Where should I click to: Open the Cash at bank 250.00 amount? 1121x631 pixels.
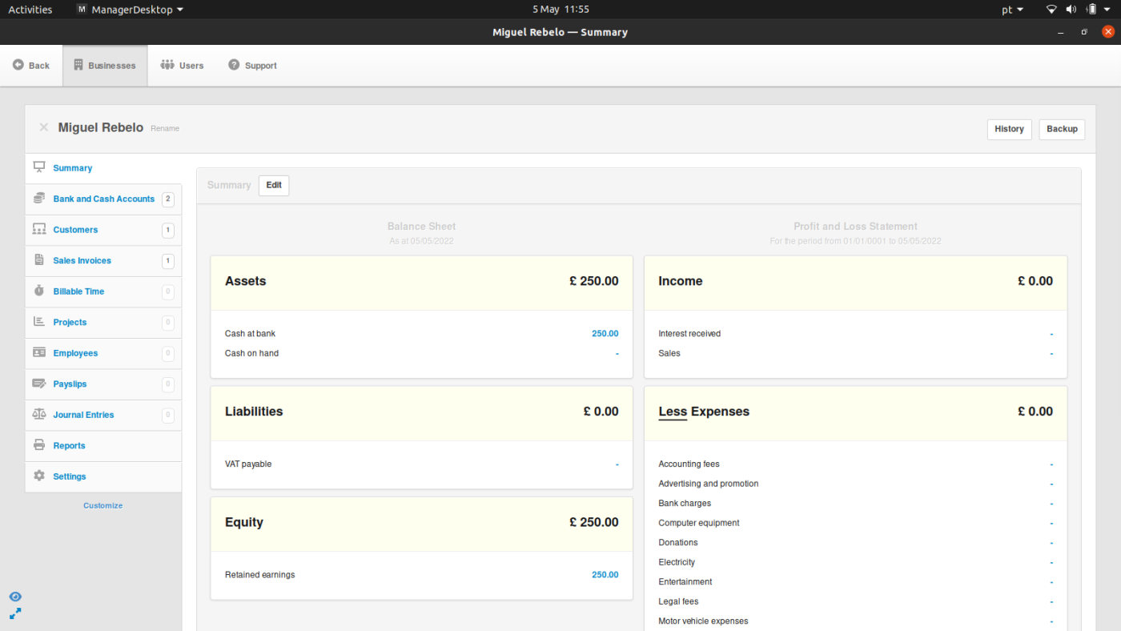[x=605, y=334]
